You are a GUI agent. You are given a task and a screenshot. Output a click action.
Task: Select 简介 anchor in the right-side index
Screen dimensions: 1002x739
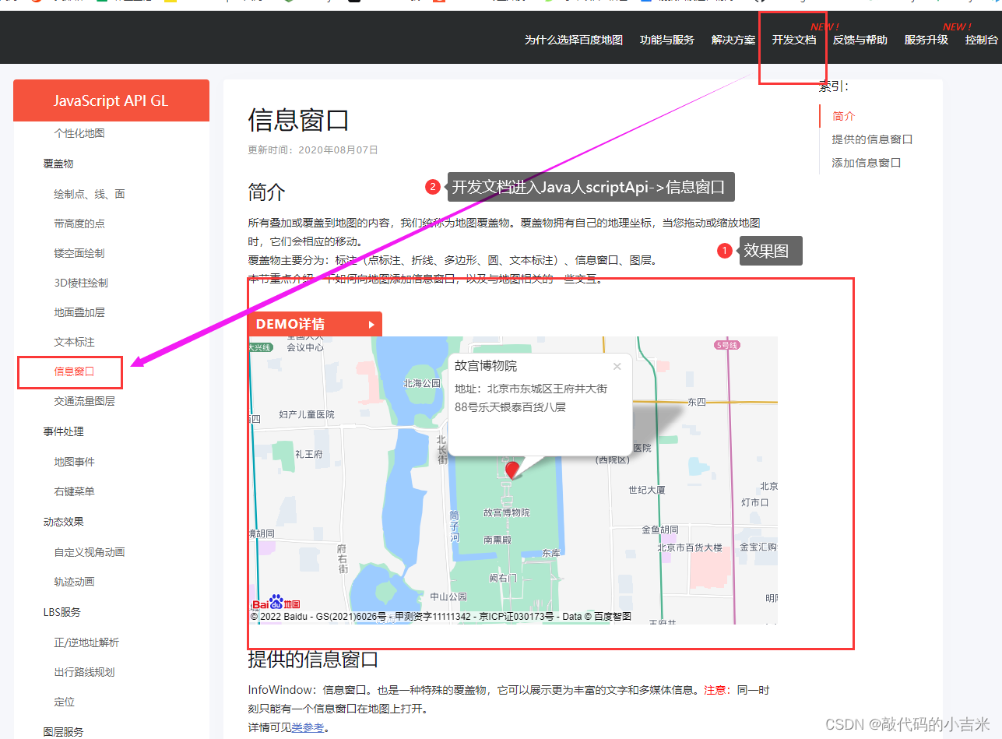pyautogui.click(x=845, y=115)
